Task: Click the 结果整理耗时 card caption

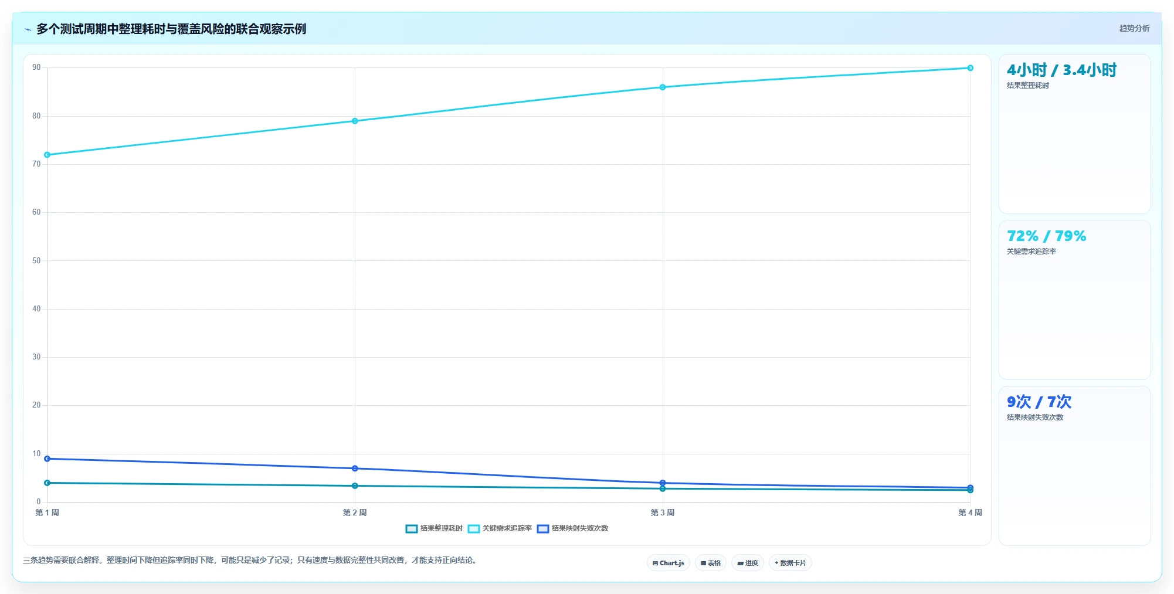Action: [x=1028, y=86]
